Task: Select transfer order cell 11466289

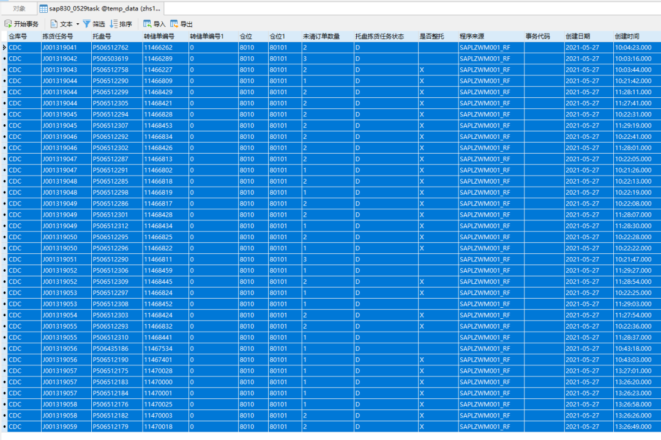Action: click(x=165, y=59)
